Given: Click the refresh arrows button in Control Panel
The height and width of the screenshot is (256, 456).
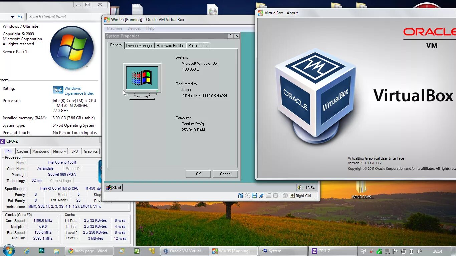Looking at the screenshot, I should pos(20,16).
